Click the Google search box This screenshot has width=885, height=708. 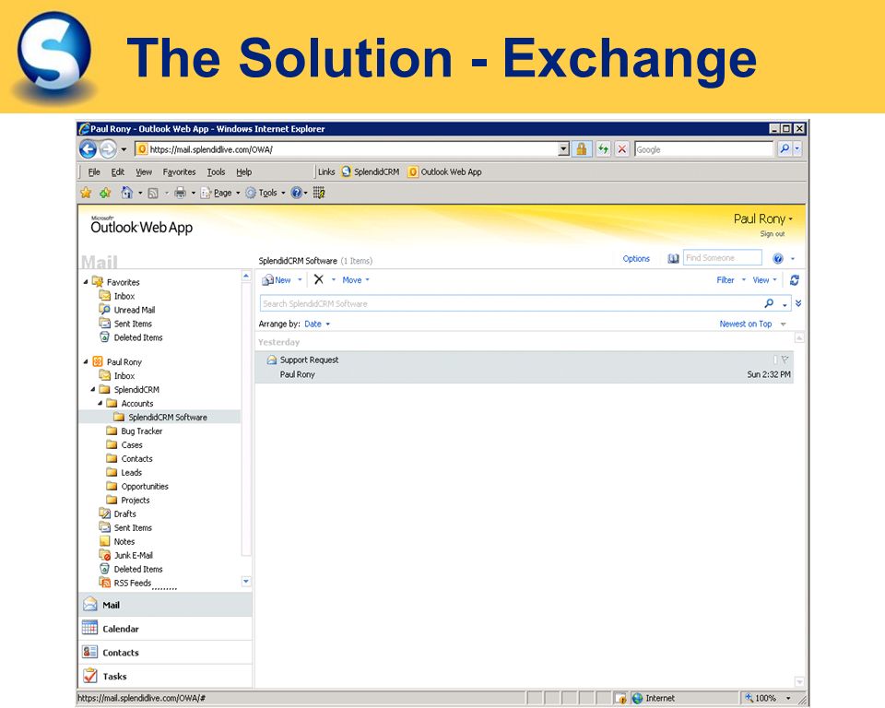[703, 149]
